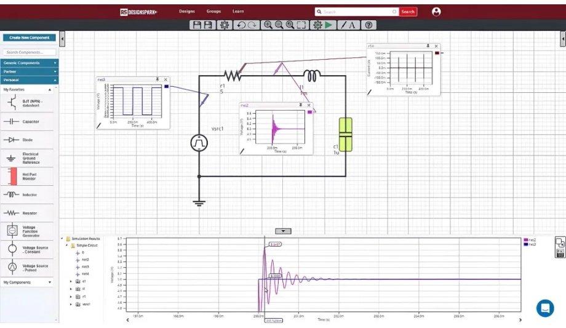Select the Electrical Ground Reference component
The height and width of the screenshot is (328, 566).
28,158
